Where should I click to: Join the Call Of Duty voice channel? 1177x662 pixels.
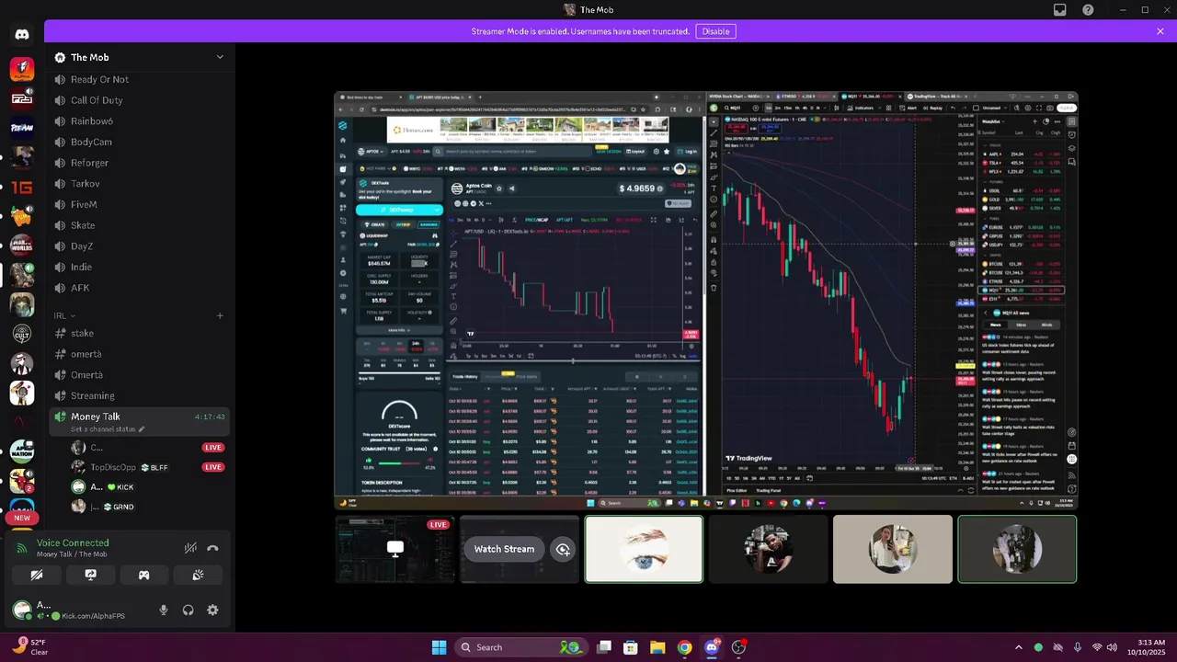click(139, 100)
